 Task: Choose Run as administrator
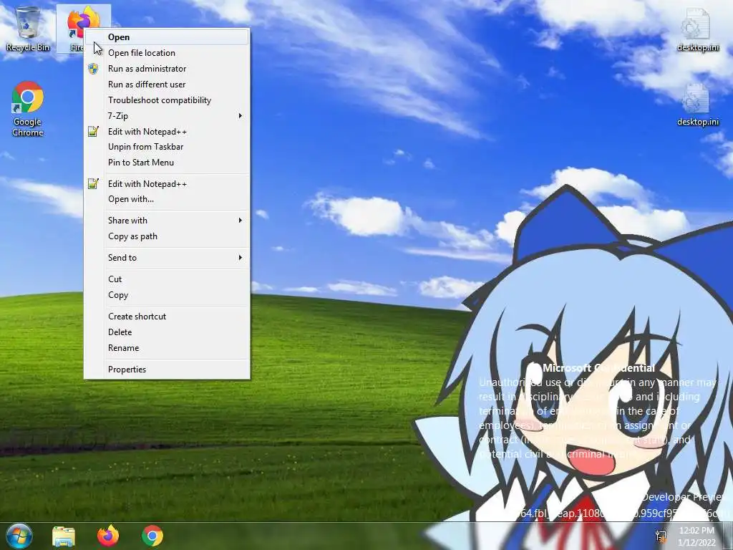(x=167, y=69)
